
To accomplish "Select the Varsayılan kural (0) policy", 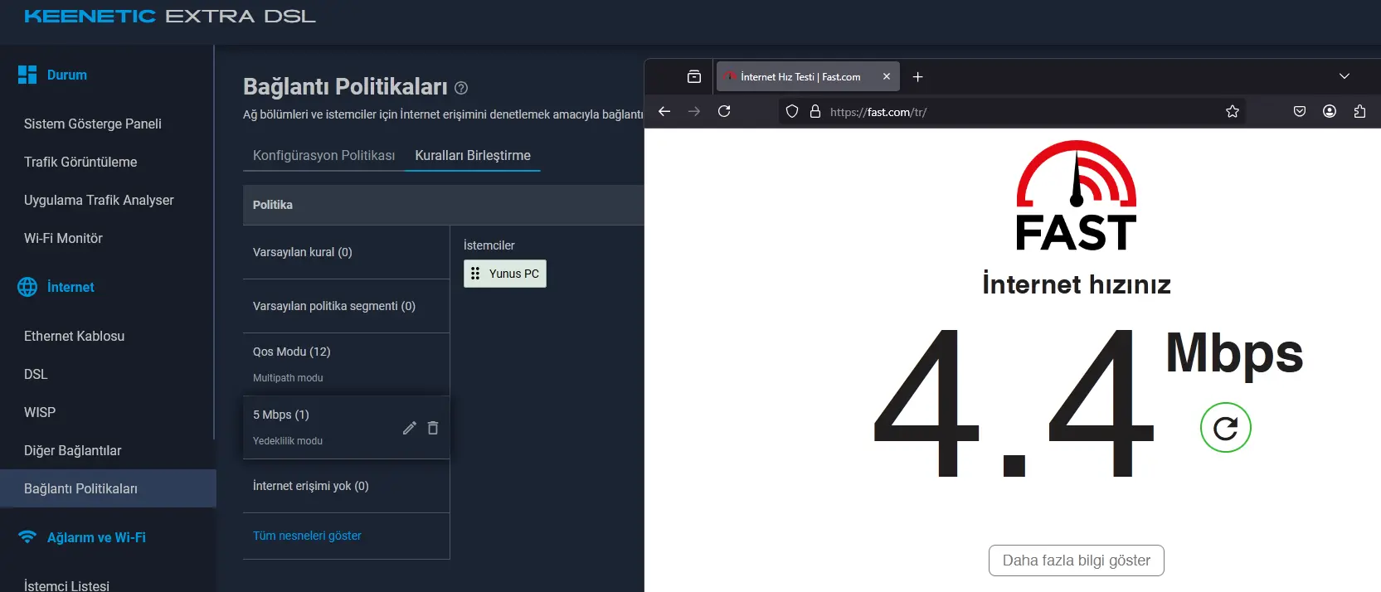I will click(x=346, y=252).
